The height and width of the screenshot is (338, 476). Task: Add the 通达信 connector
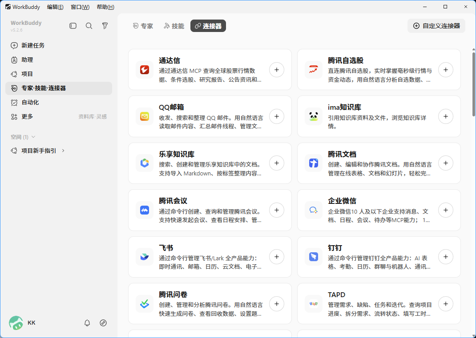click(x=277, y=70)
